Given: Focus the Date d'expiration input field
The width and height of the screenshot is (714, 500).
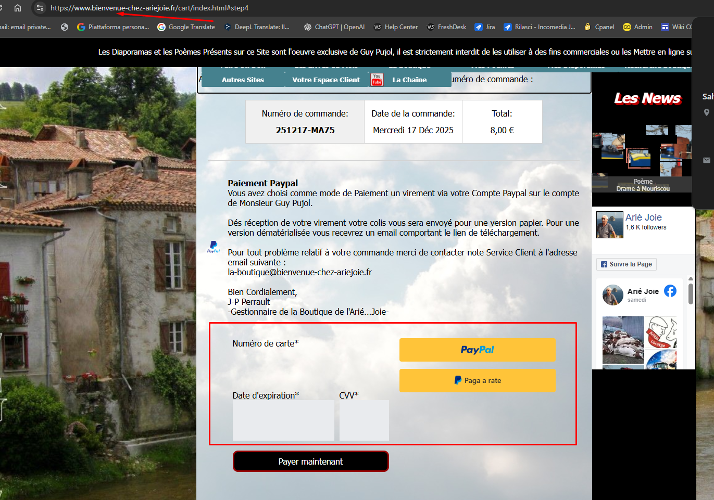Looking at the screenshot, I should (283, 420).
